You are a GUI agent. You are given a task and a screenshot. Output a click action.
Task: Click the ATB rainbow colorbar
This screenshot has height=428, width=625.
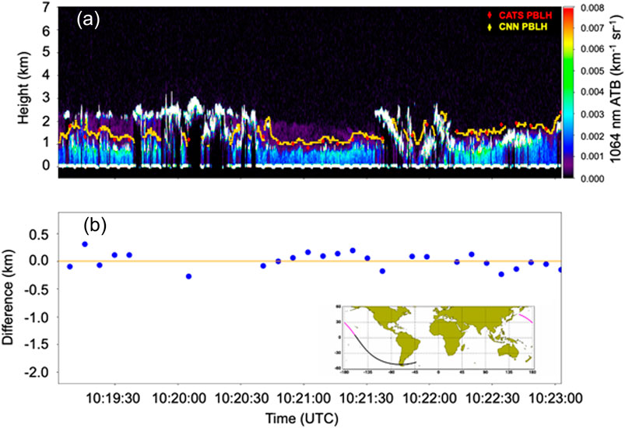tap(567, 93)
